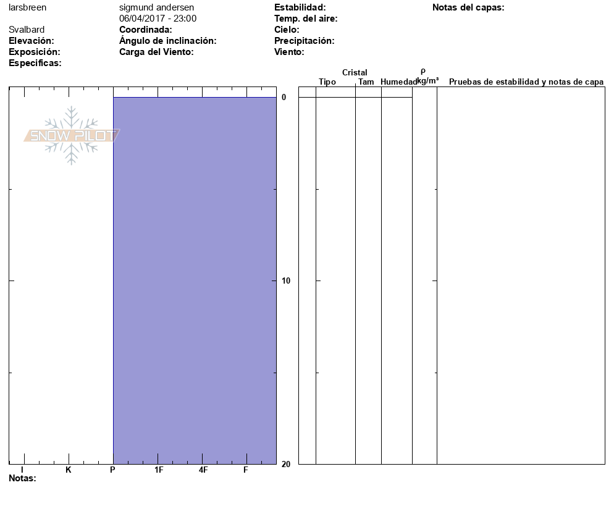Click the Estabilidad label
The height and width of the screenshot is (519, 614).
point(300,7)
